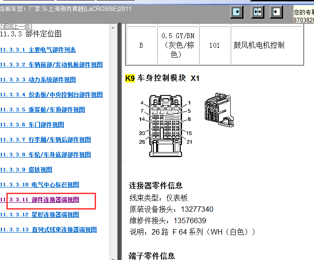
Task: Open 11.3.3.3 动力系统部件视图
Action: coord(38,80)
